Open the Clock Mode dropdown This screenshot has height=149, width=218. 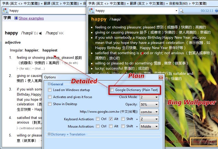[149, 97]
